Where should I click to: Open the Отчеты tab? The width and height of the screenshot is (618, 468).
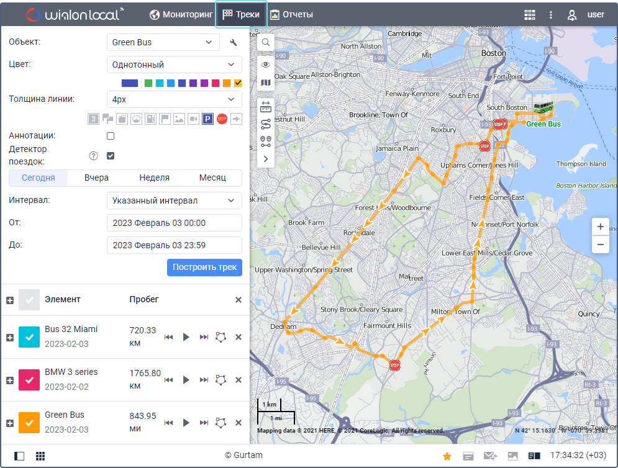(x=291, y=14)
